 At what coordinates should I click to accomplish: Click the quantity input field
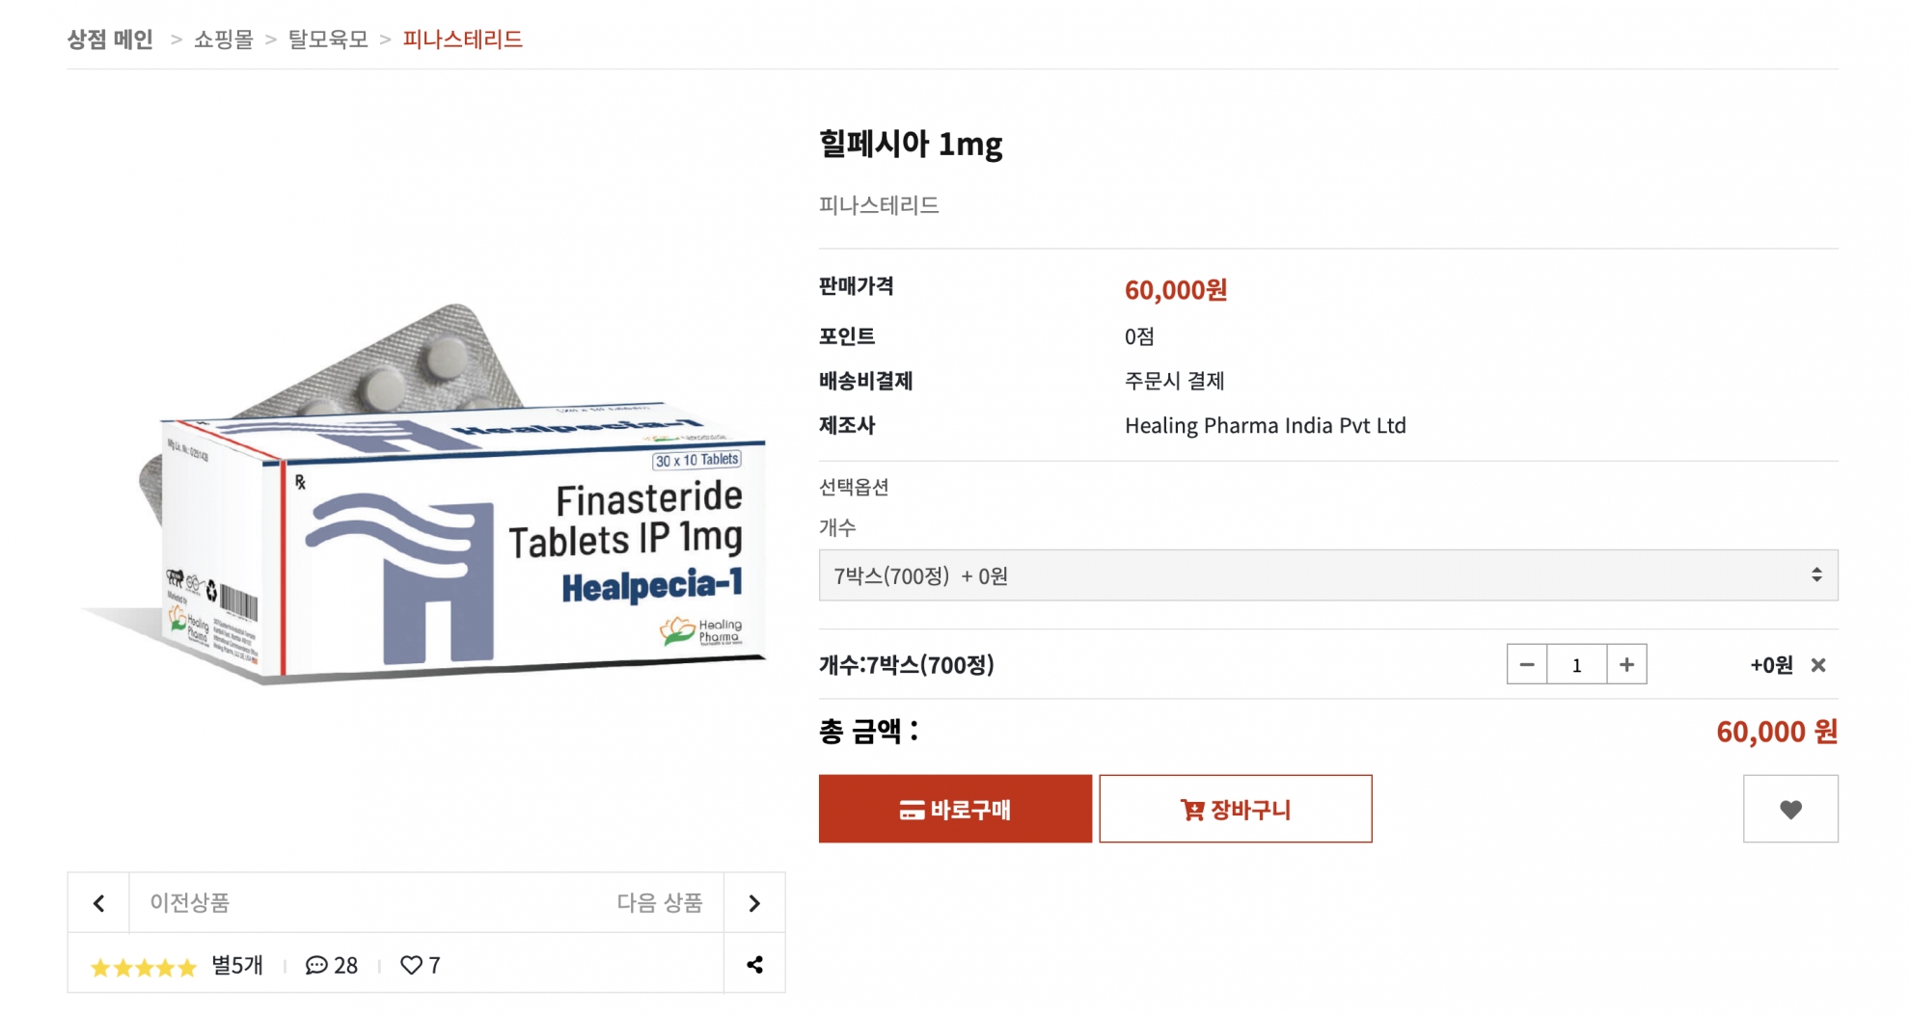pos(1576,664)
